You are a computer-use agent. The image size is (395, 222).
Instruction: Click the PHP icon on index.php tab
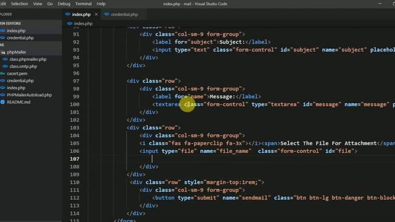click(x=67, y=14)
